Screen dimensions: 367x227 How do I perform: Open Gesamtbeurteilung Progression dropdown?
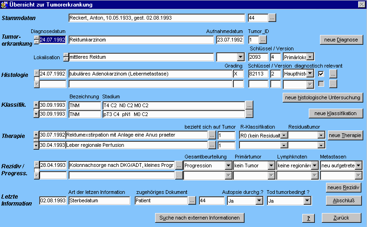pyautogui.click(x=228, y=165)
